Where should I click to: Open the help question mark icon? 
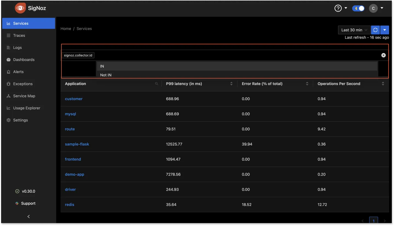click(338, 8)
